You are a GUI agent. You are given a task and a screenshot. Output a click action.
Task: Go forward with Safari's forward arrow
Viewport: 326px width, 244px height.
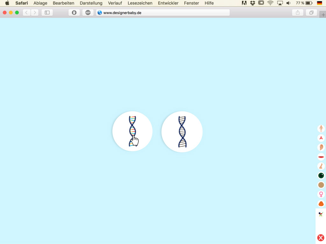click(35, 13)
